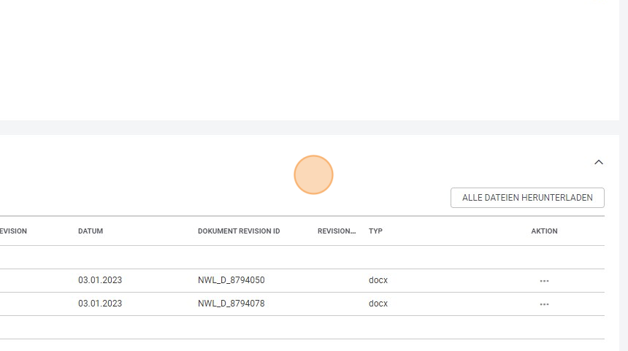Select the date cell in the NWL_D_8794050 row

pyautogui.click(x=100, y=280)
